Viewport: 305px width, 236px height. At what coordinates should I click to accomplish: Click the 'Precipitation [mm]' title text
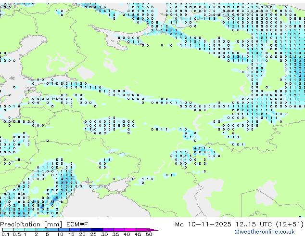coord(31,224)
